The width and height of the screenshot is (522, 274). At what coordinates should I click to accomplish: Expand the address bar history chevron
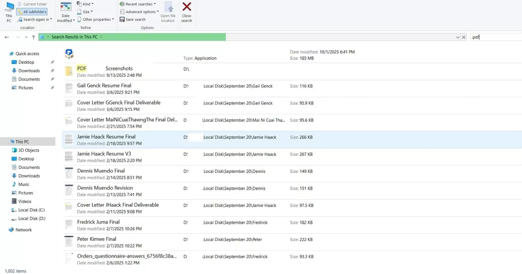click(457, 37)
